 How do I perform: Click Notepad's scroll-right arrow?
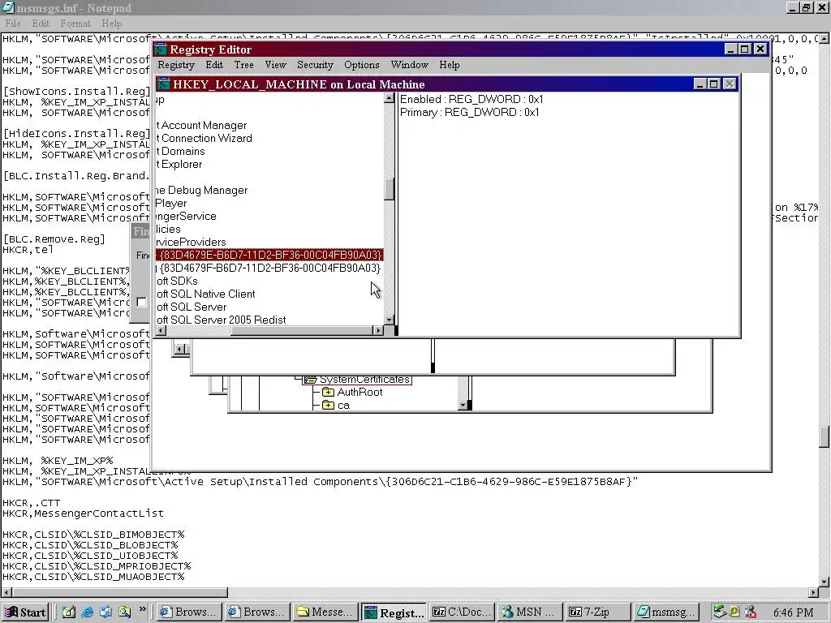813,592
